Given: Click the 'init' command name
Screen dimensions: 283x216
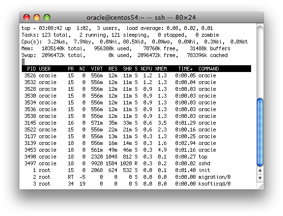Looking at the screenshot, I should (x=204, y=170).
